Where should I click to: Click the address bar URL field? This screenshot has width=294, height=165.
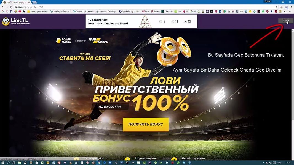pos(144,7)
